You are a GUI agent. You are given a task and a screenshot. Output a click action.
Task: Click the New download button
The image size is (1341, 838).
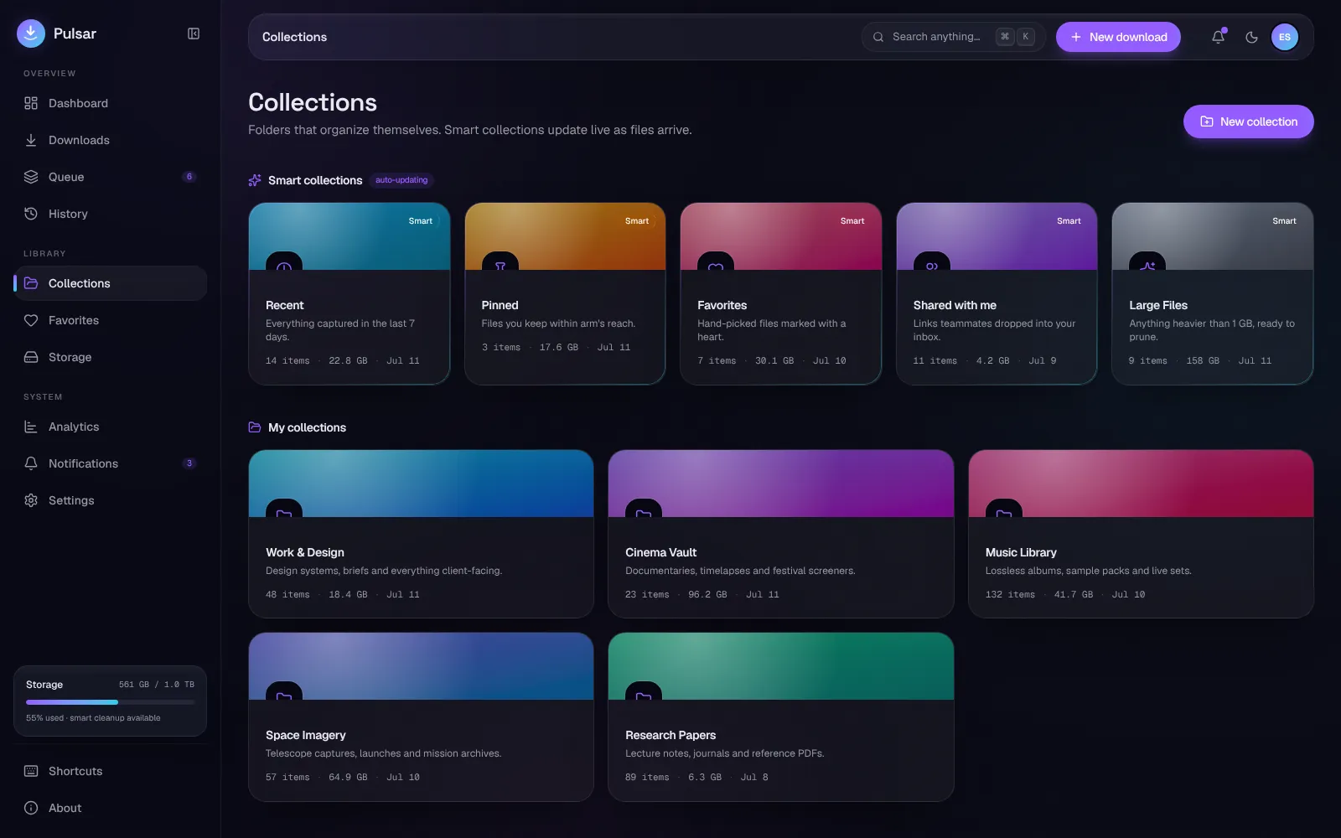click(1118, 37)
